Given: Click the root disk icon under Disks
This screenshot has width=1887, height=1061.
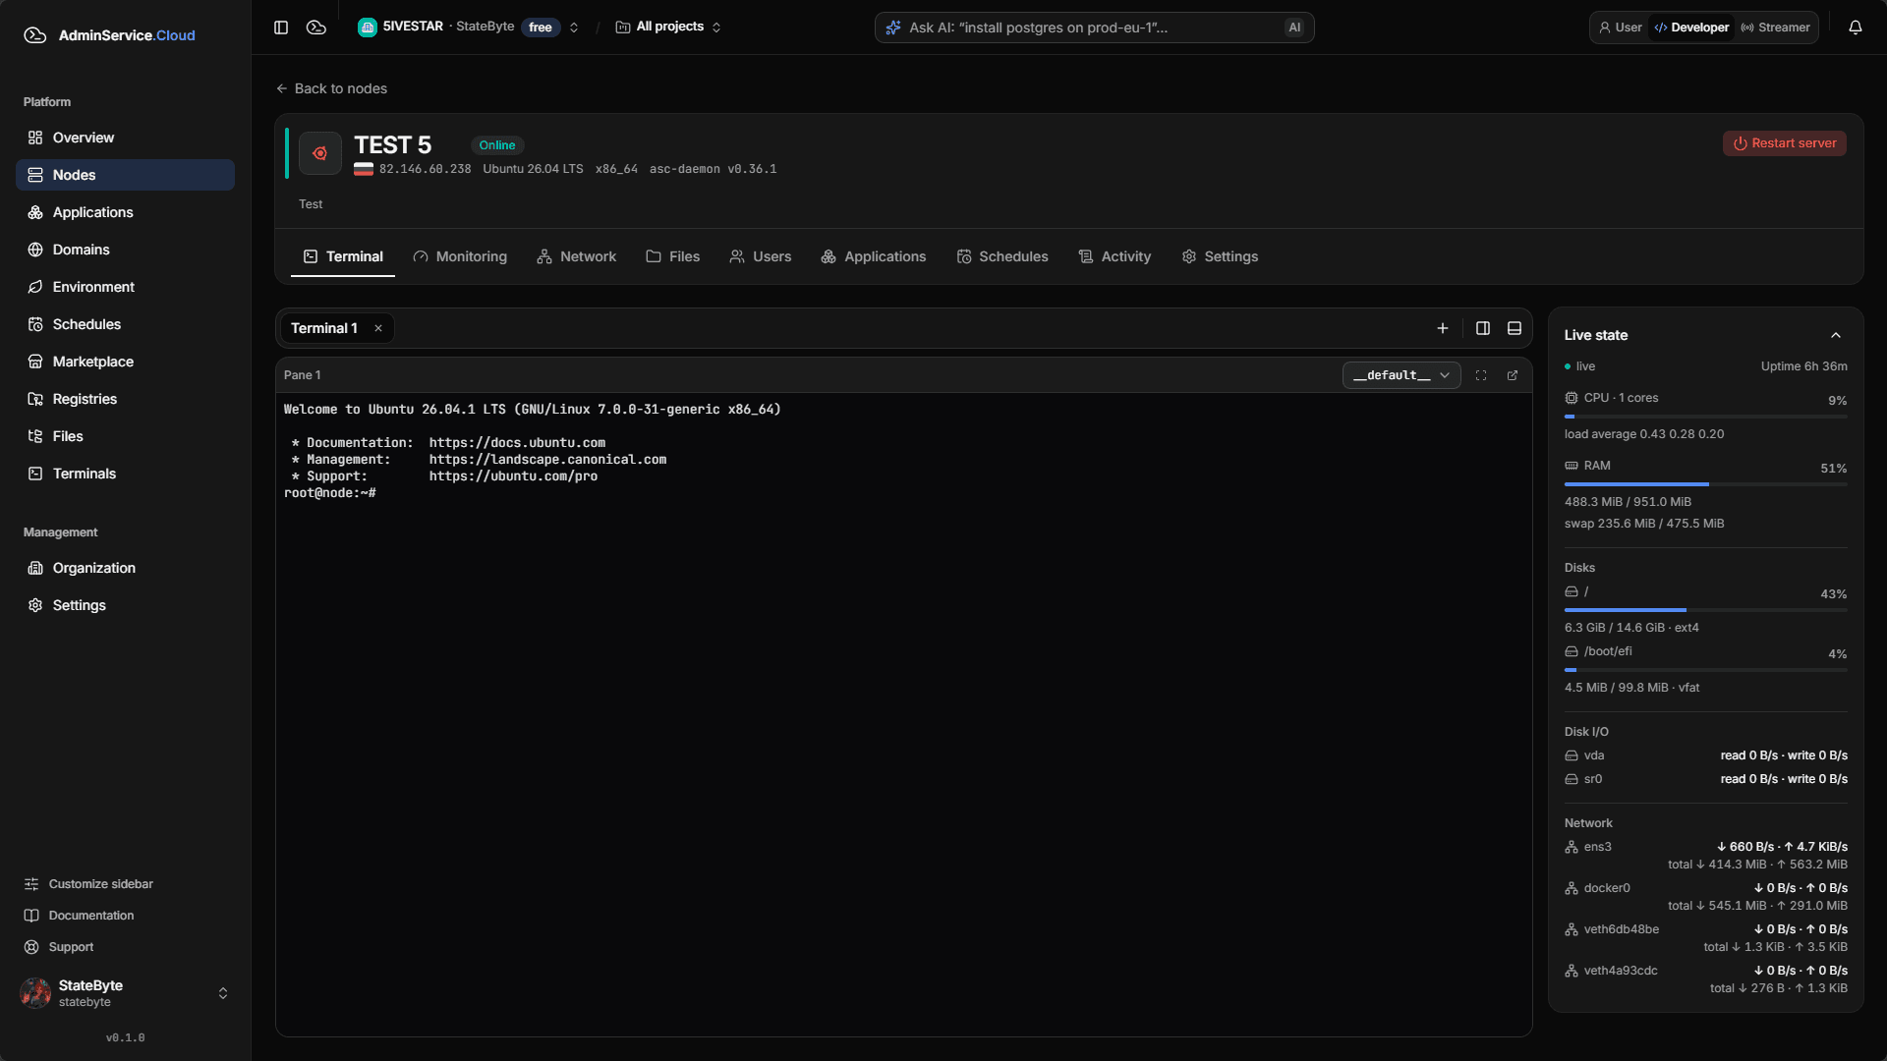Looking at the screenshot, I should pyautogui.click(x=1572, y=591).
